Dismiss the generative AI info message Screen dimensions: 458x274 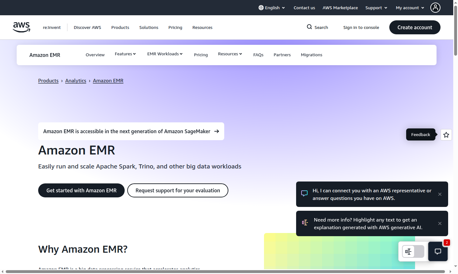coord(440,223)
